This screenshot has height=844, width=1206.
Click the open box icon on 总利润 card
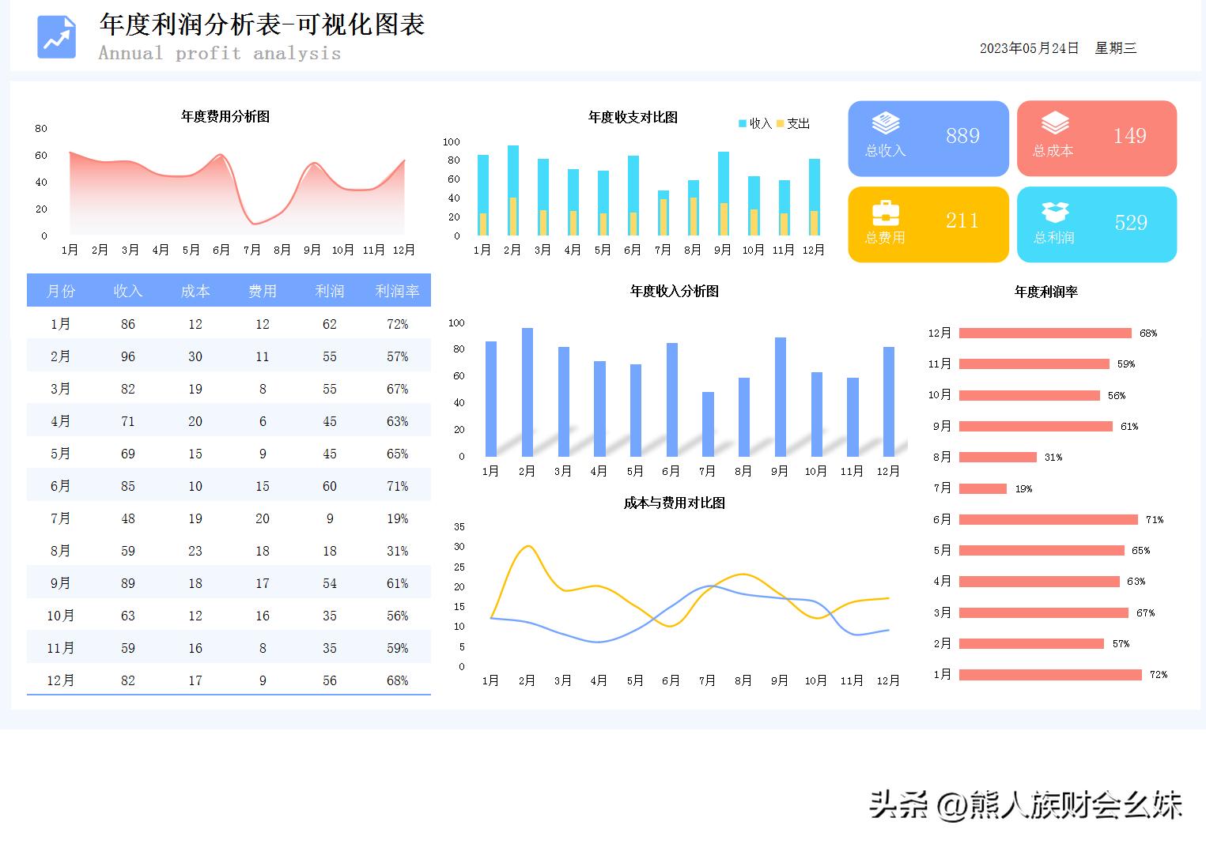[1054, 212]
